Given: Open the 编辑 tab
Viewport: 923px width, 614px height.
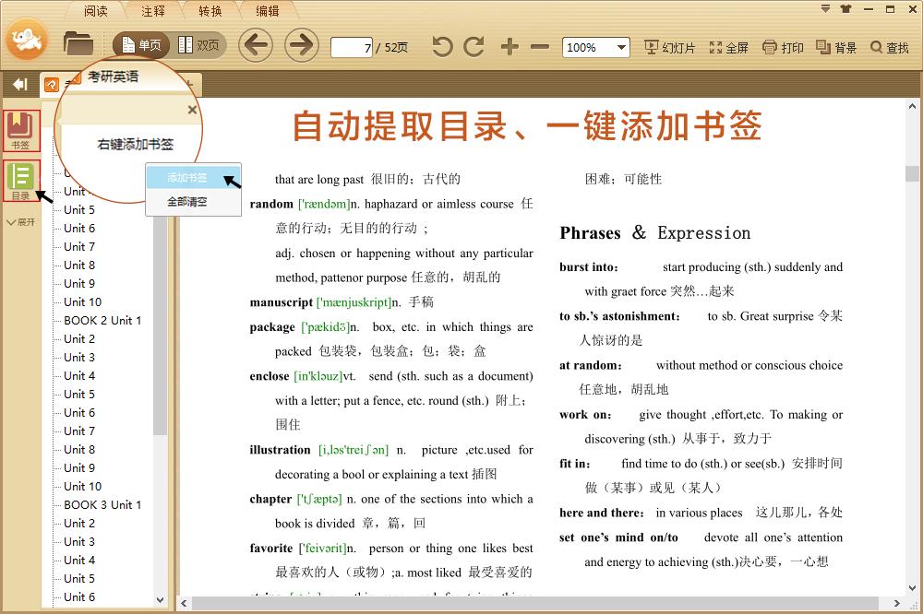Looking at the screenshot, I should coord(268,10).
